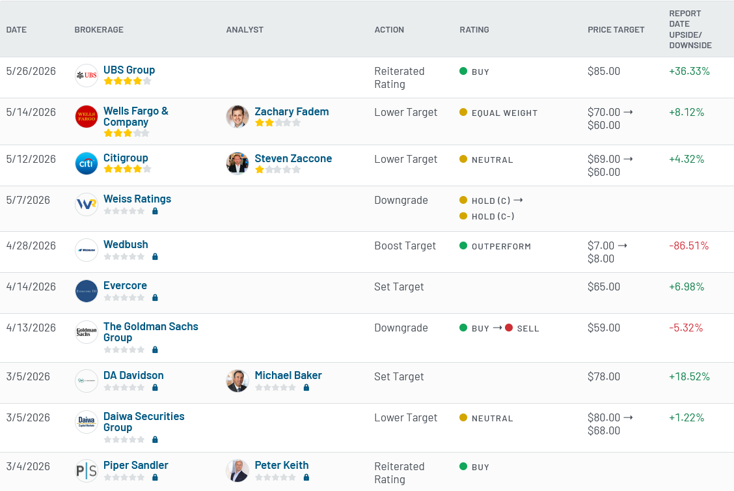Image resolution: width=734 pixels, height=491 pixels.
Task: Open the Evercore link
Action: 125,285
